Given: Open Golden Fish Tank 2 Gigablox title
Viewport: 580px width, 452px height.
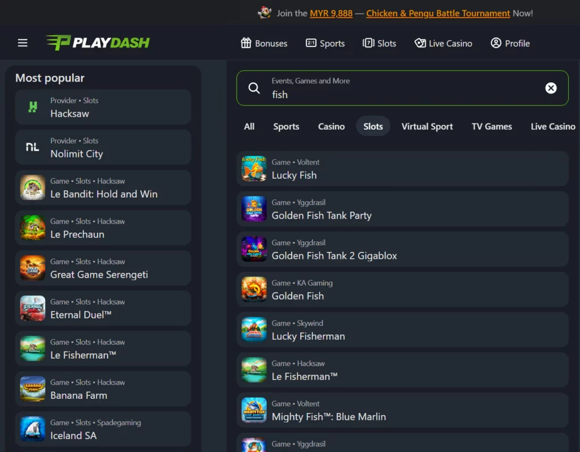Looking at the screenshot, I should click(x=334, y=256).
